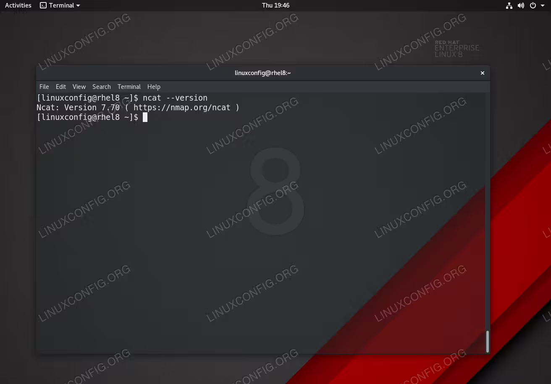551x384 pixels.
Task: Open the Search menu
Action: click(x=102, y=87)
